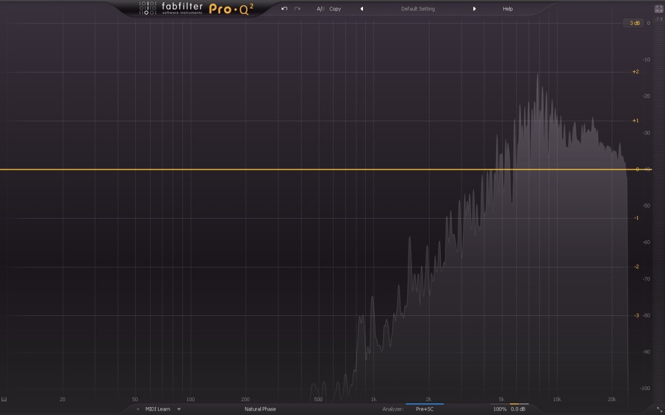Viewport: 665px width, 415px height.
Task: Click the -3 dB scale label
Action: pyautogui.click(x=636, y=315)
